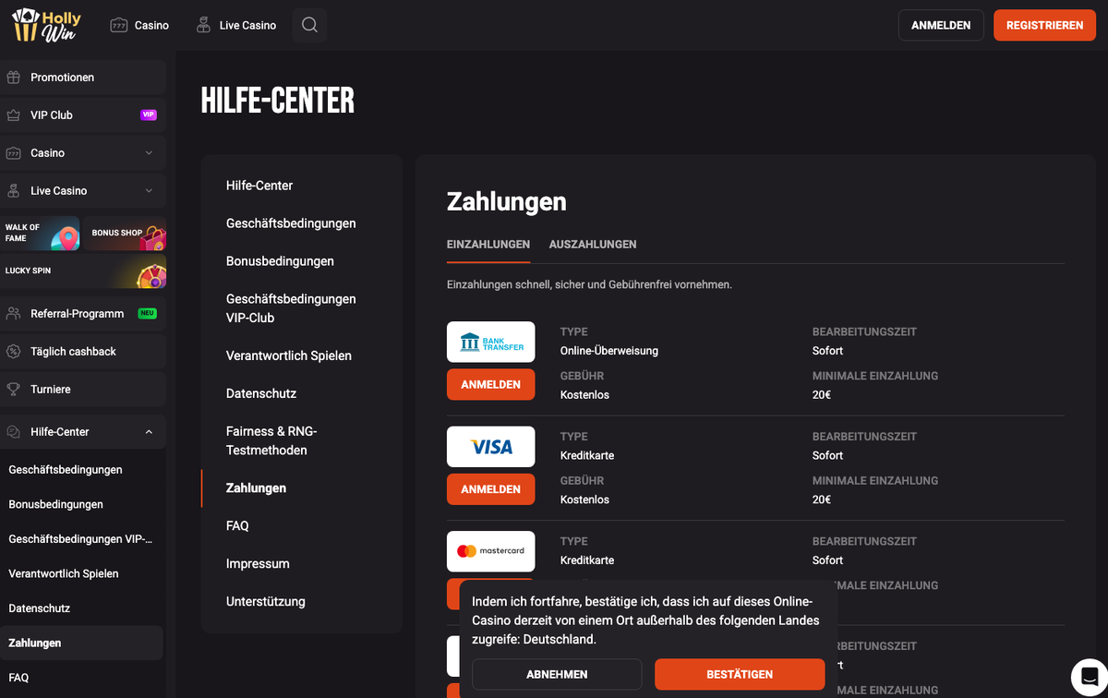
Task: Open Turniere in the sidebar
Action: [83, 390]
